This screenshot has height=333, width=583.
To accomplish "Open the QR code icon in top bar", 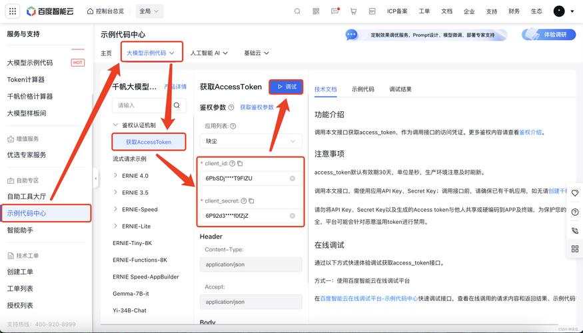I will pyautogui.click(x=316, y=11).
